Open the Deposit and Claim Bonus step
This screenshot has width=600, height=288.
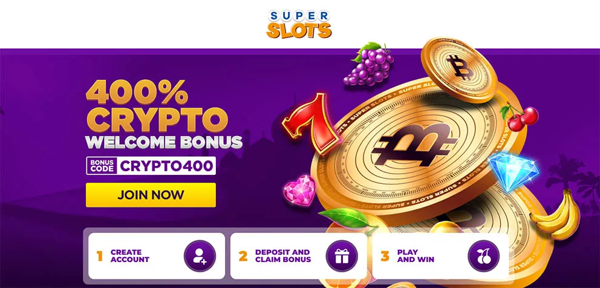coord(298,256)
